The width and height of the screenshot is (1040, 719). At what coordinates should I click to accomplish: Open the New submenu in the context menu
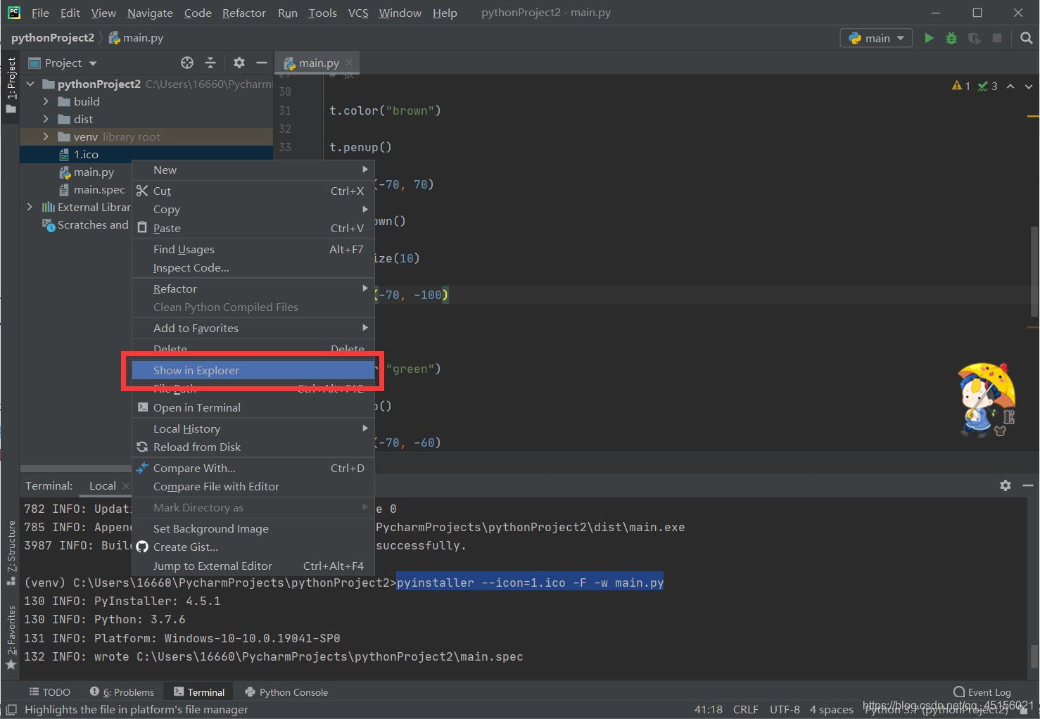point(253,170)
